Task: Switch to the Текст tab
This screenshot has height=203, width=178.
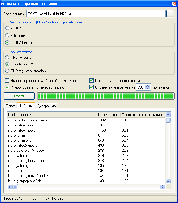Action: point(11,106)
